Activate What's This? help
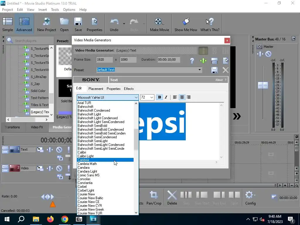 tap(210, 24)
